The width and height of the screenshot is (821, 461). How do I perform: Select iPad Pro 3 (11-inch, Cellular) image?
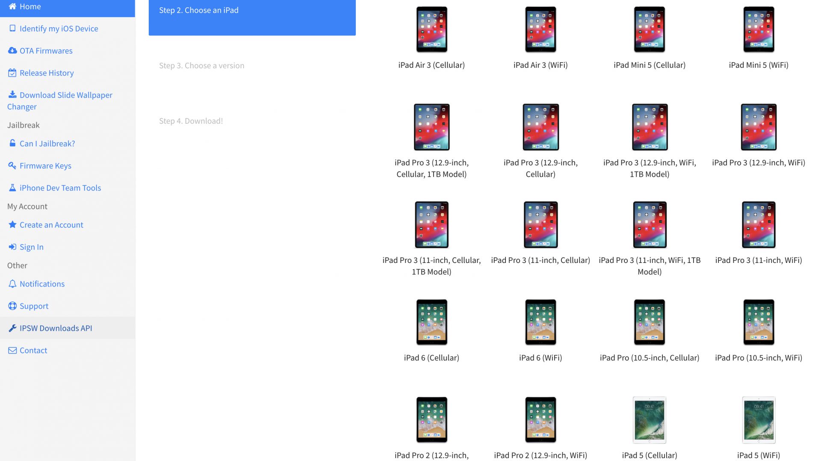[x=540, y=225]
